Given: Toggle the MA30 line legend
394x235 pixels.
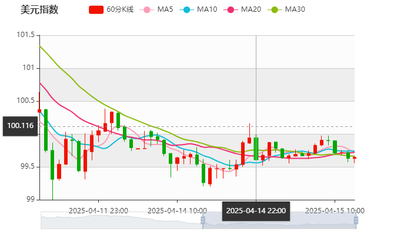Looking at the screenshot, I should (x=286, y=9).
